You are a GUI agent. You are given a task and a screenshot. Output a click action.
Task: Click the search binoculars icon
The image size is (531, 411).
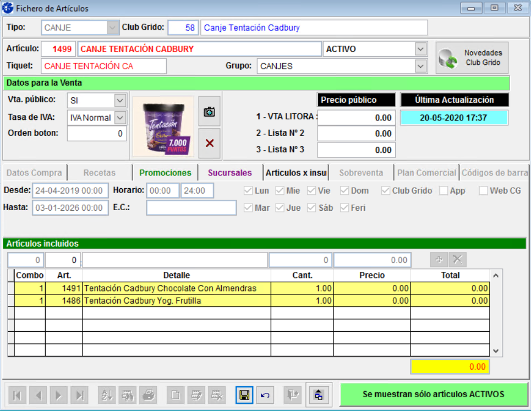click(128, 395)
